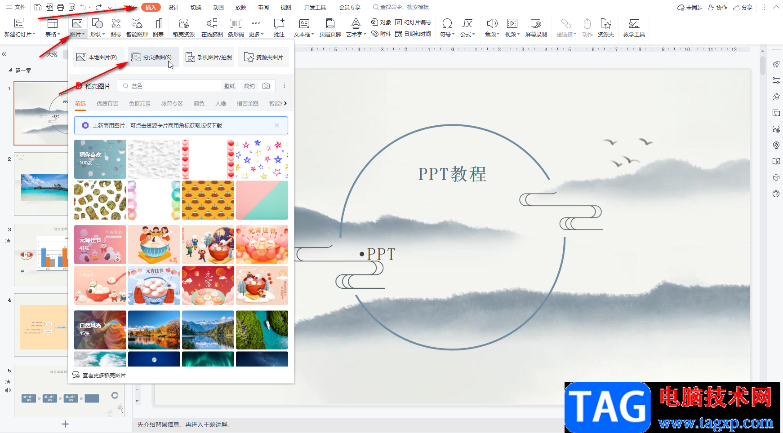This screenshot has height=433, width=783.
Task: Open the 审阅 review tab
Action: click(263, 7)
